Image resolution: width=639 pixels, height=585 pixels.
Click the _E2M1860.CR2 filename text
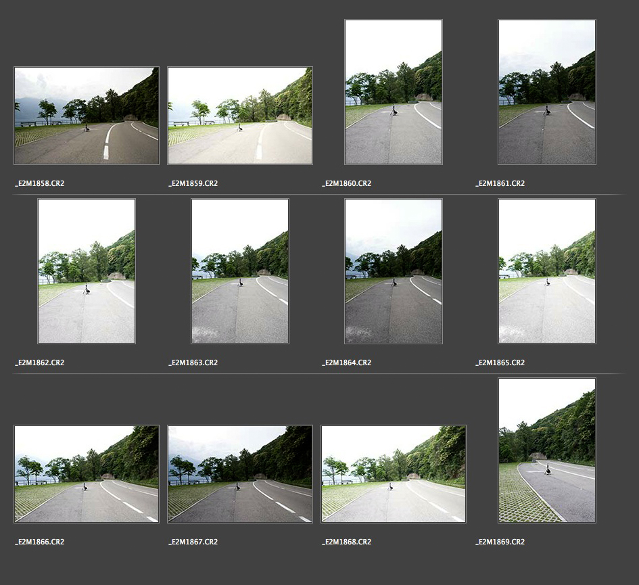click(x=347, y=184)
